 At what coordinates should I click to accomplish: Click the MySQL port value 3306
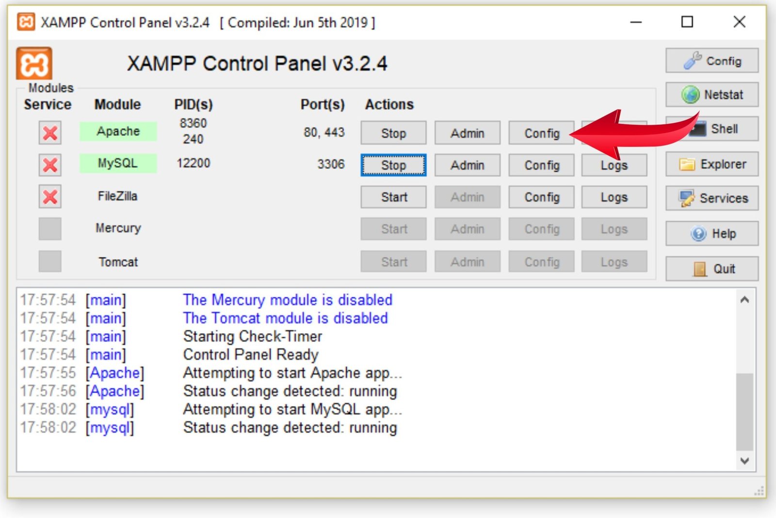[331, 164]
